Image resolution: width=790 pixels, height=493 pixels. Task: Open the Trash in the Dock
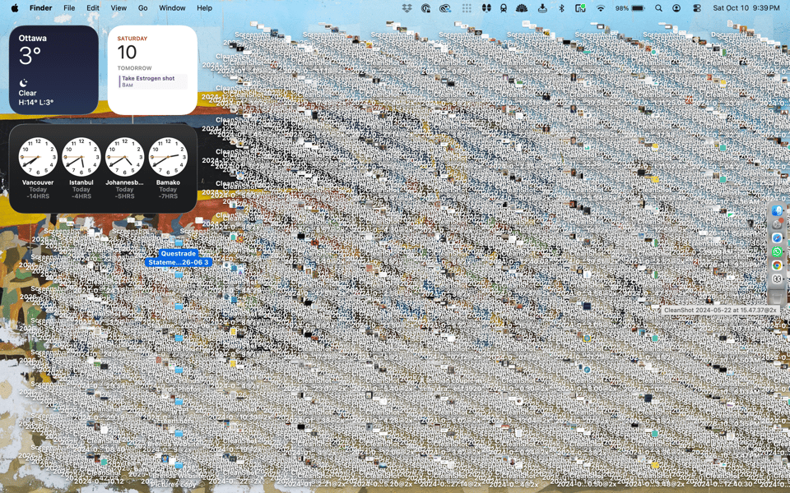pyautogui.click(x=777, y=297)
